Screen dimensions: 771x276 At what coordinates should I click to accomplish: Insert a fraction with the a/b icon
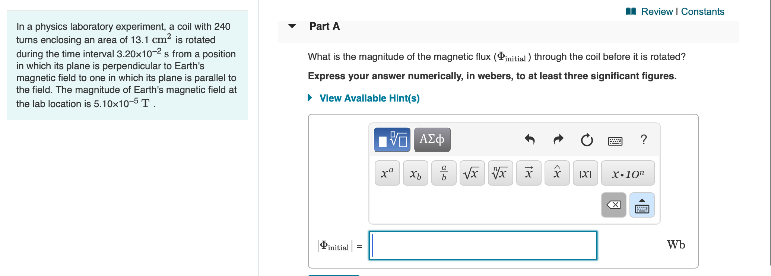click(x=444, y=173)
